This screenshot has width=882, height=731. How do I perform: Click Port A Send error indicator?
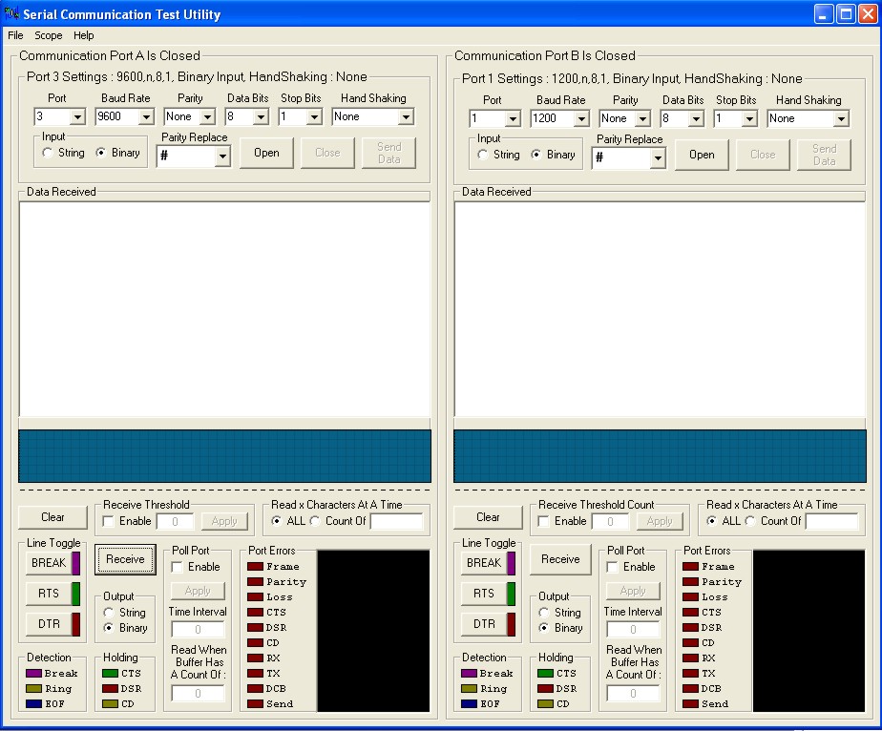tap(256, 703)
